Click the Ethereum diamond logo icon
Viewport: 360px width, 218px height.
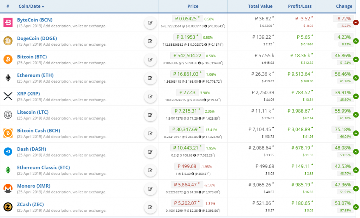click(x=8, y=78)
